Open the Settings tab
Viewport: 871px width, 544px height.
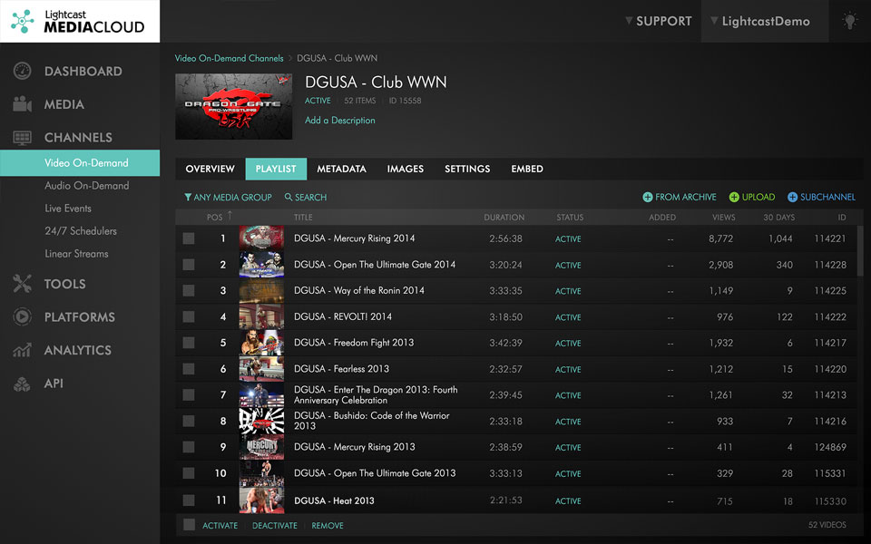(467, 169)
